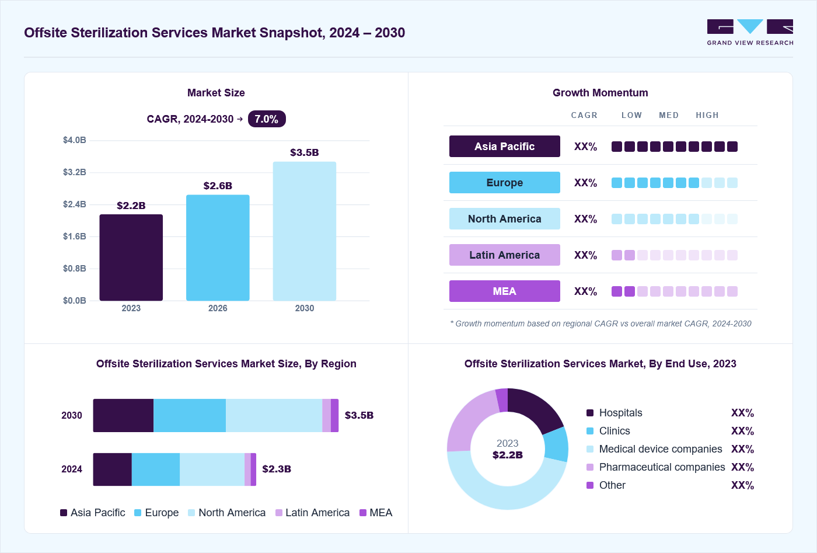Click the 2030 North America bar segment

coord(274,416)
